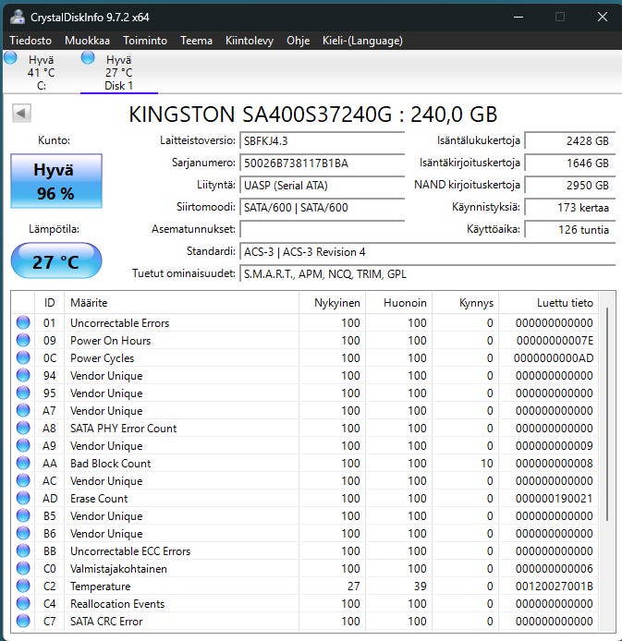Click the serial number field 50026B738117B1BA
The width and height of the screenshot is (622, 641).
pos(323,163)
